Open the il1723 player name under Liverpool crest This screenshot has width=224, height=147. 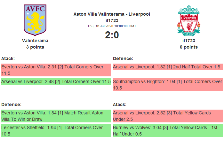pyautogui.click(x=189, y=41)
